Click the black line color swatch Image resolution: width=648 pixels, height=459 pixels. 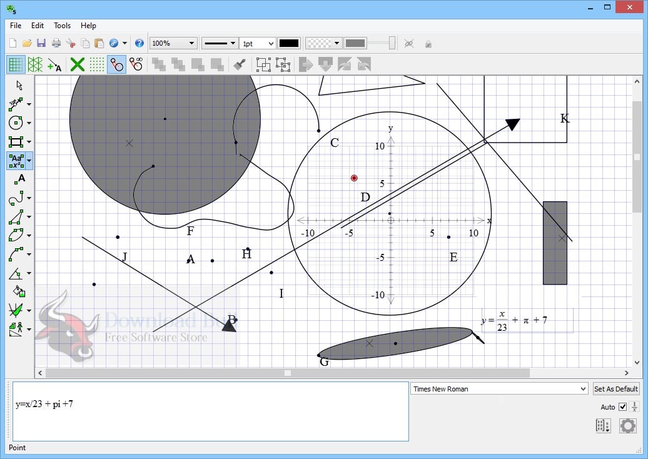click(289, 43)
